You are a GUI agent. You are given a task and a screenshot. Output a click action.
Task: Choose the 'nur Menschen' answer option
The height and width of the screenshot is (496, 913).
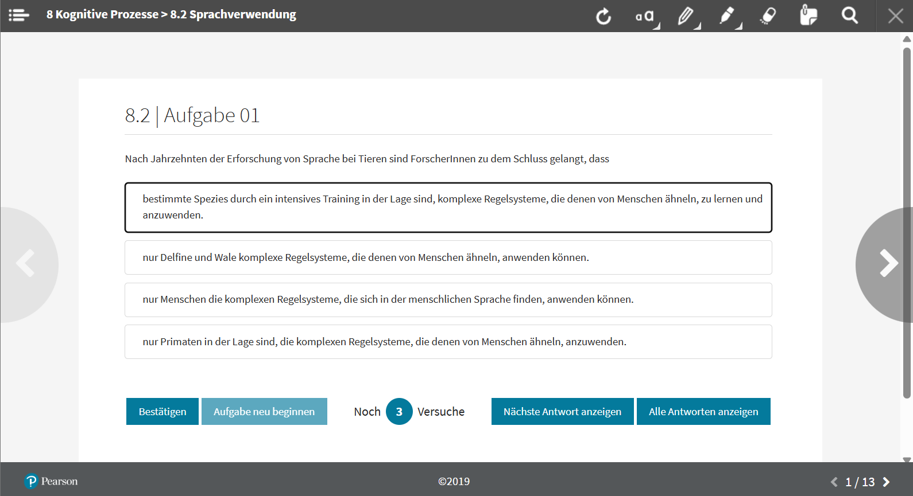pos(448,300)
